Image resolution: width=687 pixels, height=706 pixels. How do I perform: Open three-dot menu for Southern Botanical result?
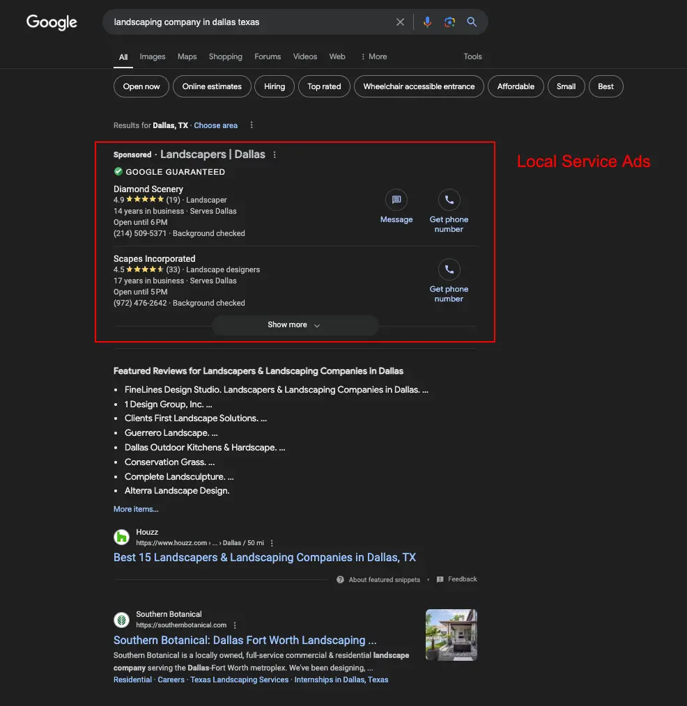point(235,625)
